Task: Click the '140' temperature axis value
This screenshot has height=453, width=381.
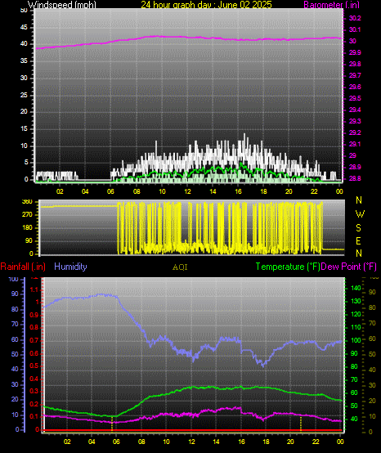Action: (356, 288)
